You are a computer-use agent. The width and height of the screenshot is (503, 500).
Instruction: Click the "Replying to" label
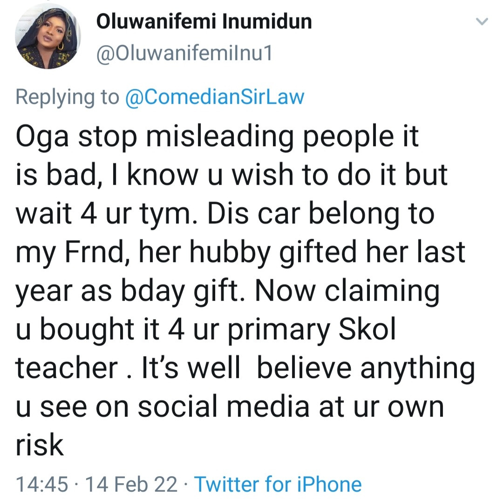(x=68, y=96)
